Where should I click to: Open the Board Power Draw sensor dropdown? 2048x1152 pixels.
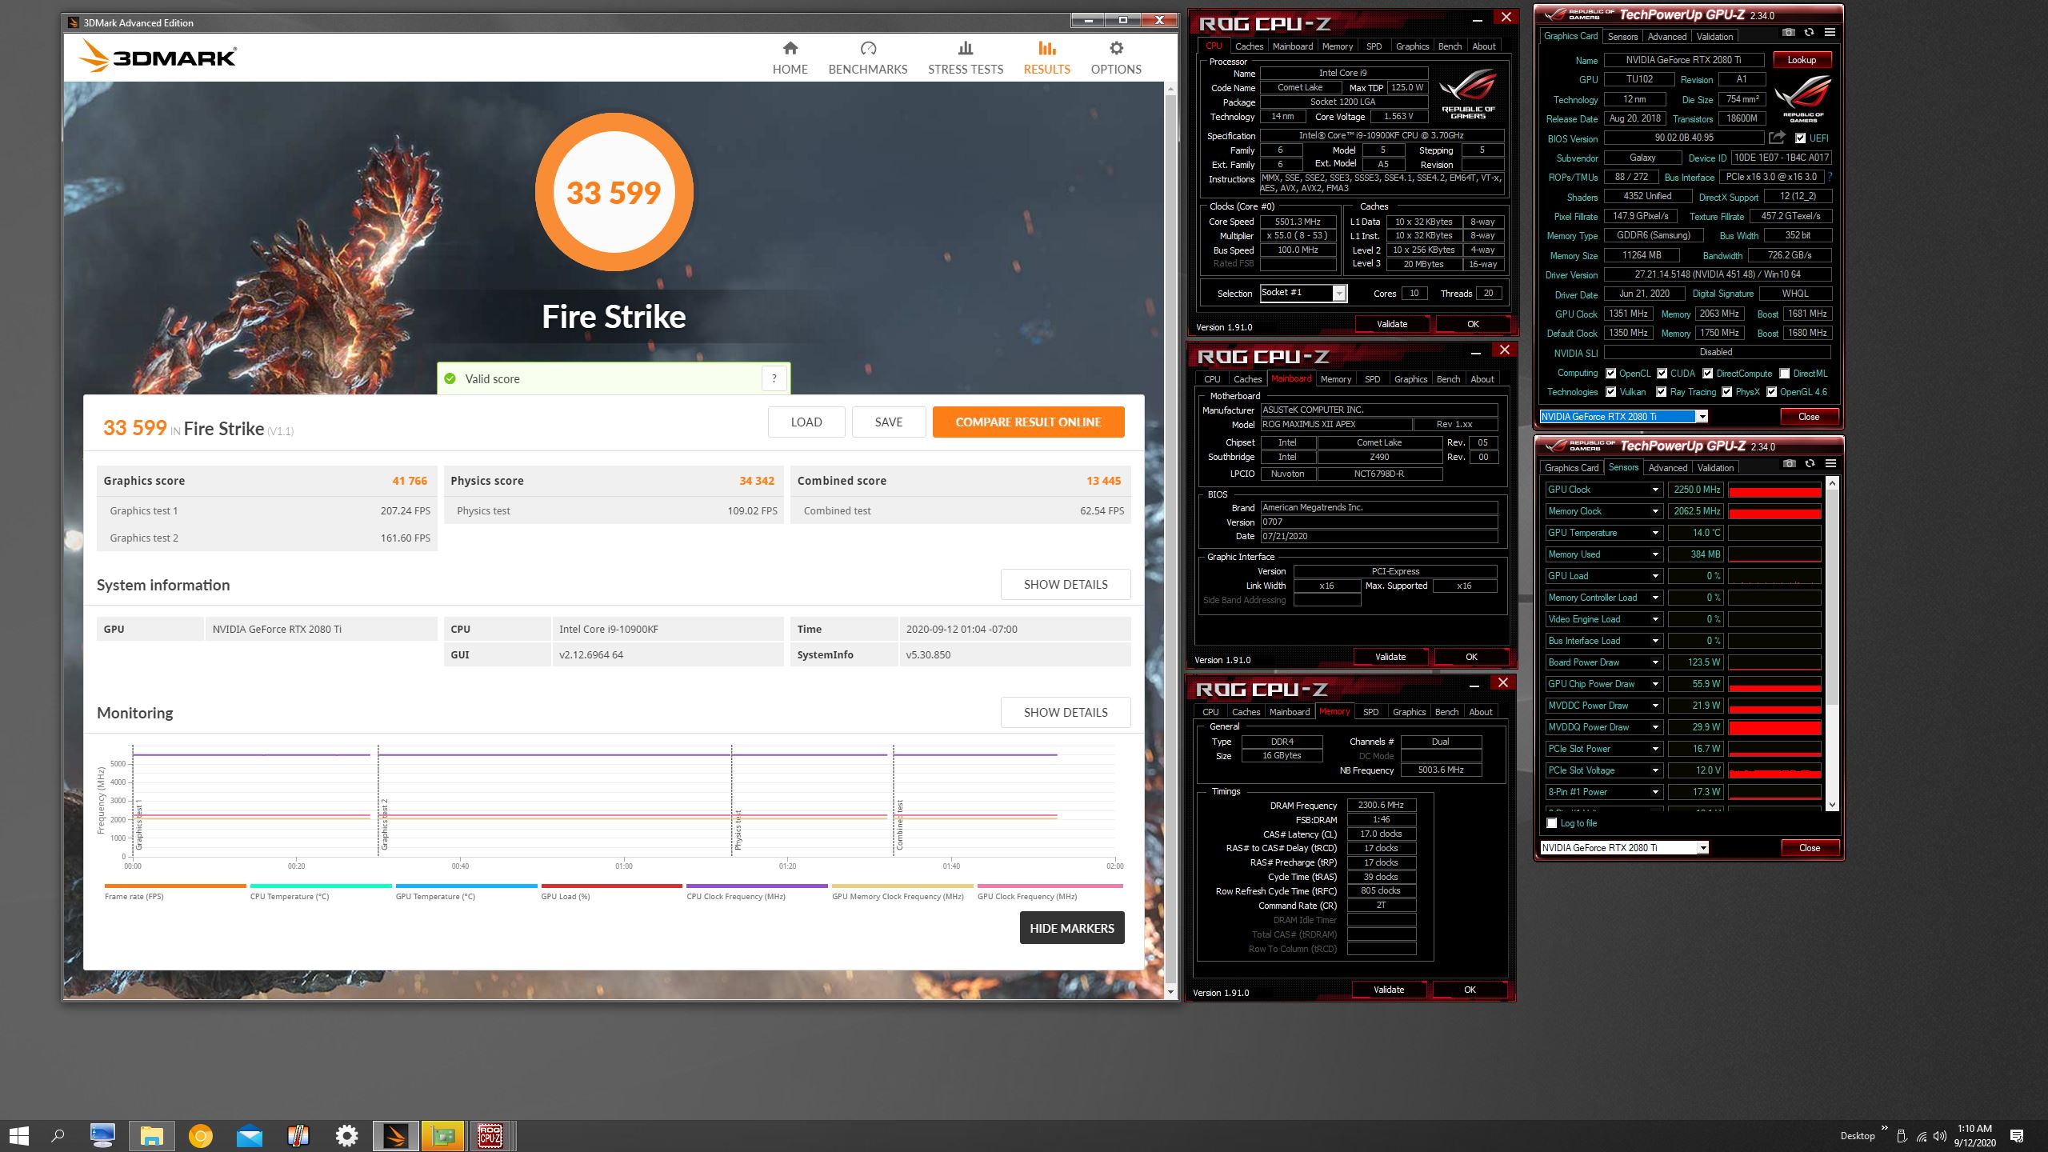click(x=1655, y=662)
